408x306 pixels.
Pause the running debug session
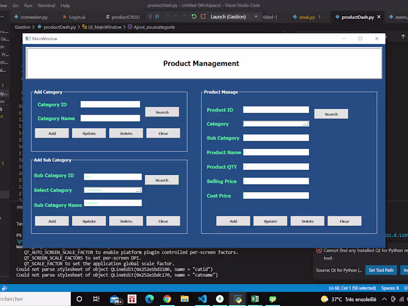pos(157,16)
